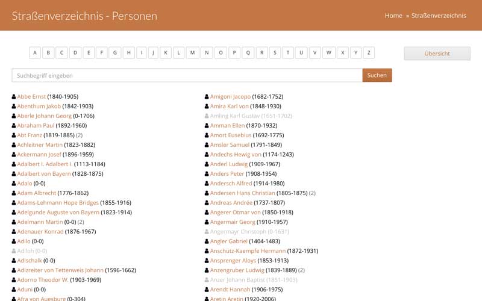Focus the Suchbegriff eingeben search field

tap(187, 75)
